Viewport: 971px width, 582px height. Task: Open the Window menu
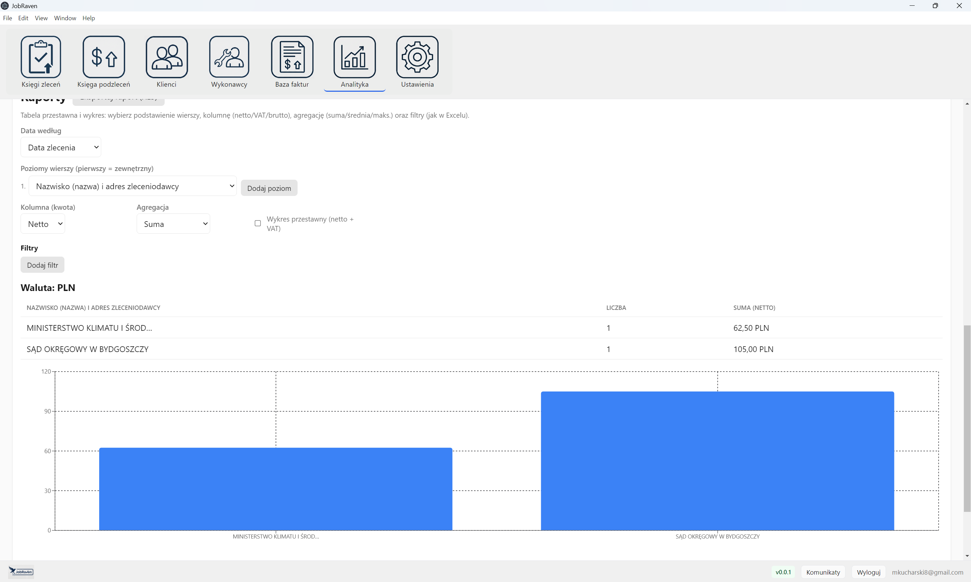tap(65, 18)
